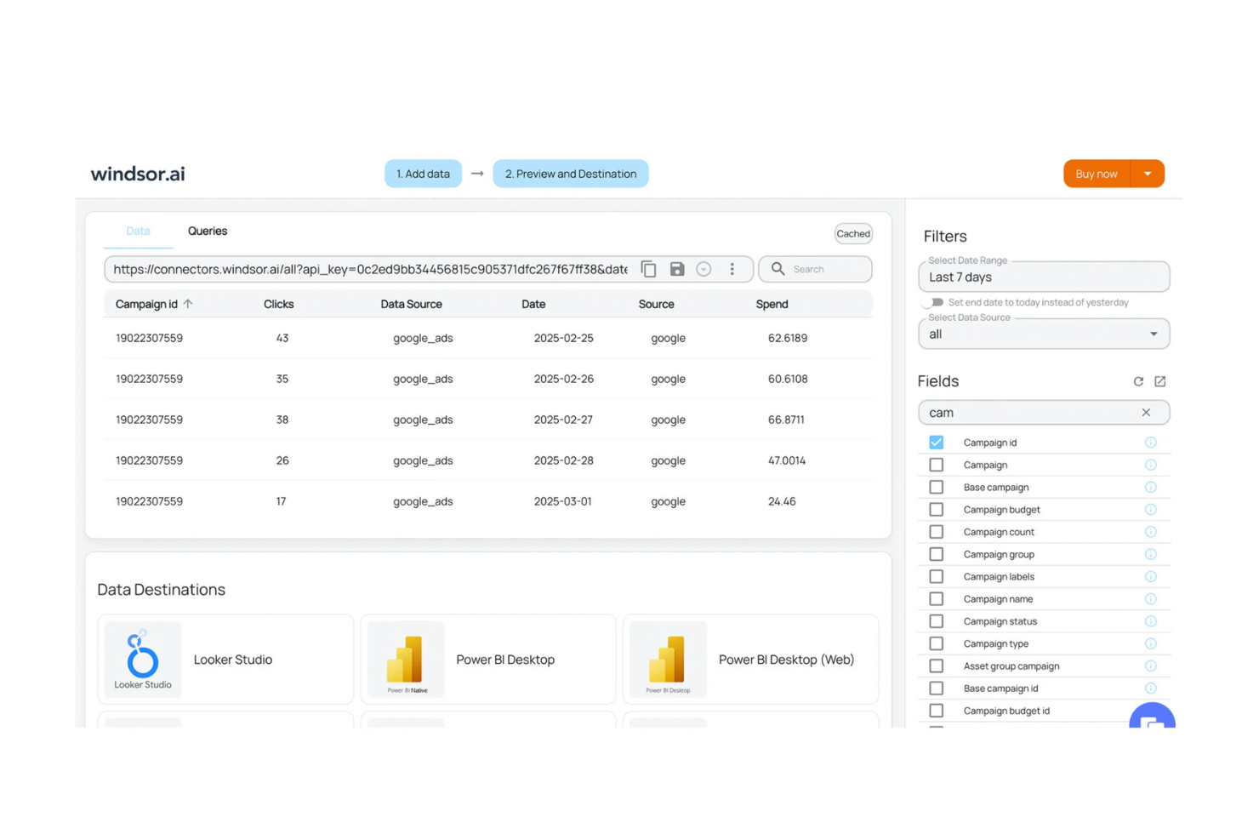The width and height of the screenshot is (1259, 840).
Task: Uncheck the Campaign id field
Action: [936, 442]
